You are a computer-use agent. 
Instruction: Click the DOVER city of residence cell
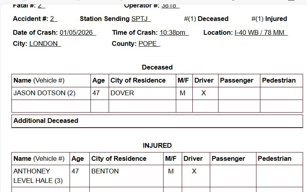142,93
